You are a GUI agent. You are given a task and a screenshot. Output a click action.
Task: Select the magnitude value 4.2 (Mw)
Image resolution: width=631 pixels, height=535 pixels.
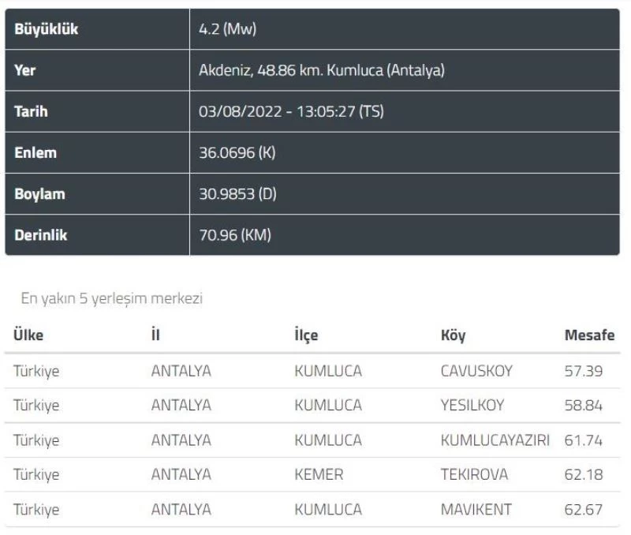(228, 29)
